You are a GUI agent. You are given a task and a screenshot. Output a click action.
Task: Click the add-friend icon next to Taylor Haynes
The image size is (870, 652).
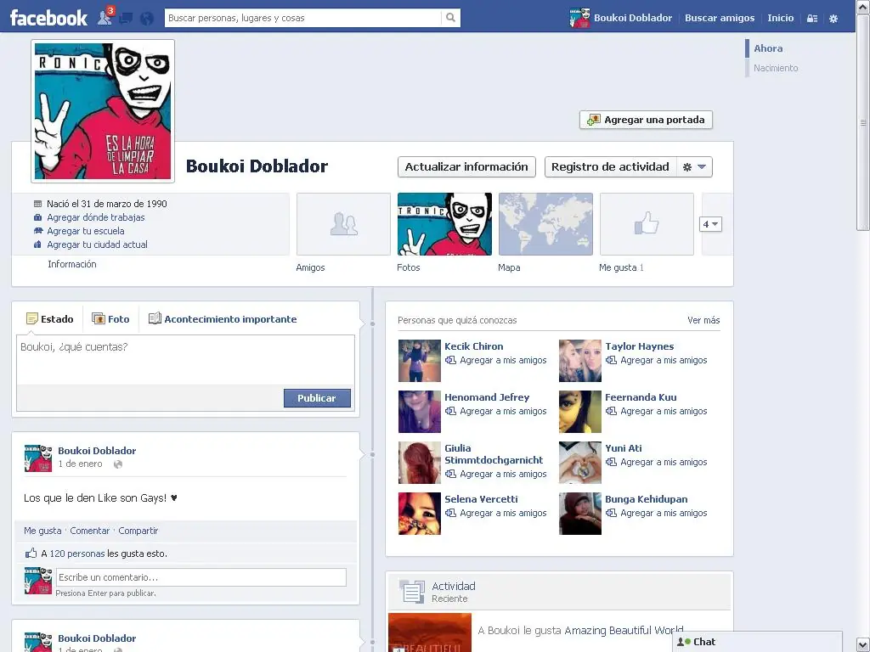click(x=611, y=360)
